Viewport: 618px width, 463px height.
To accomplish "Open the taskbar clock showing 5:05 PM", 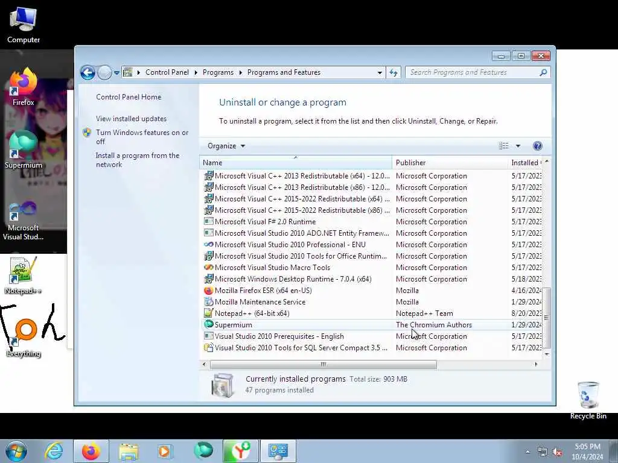I will [x=587, y=451].
